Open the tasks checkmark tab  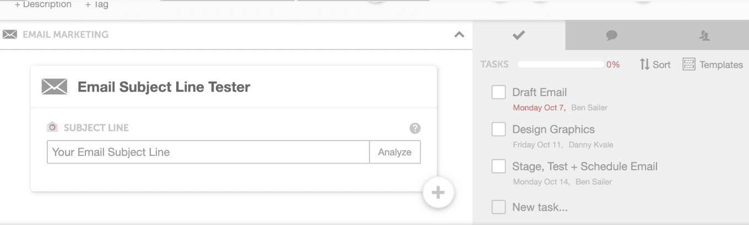pyautogui.click(x=519, y=35)
